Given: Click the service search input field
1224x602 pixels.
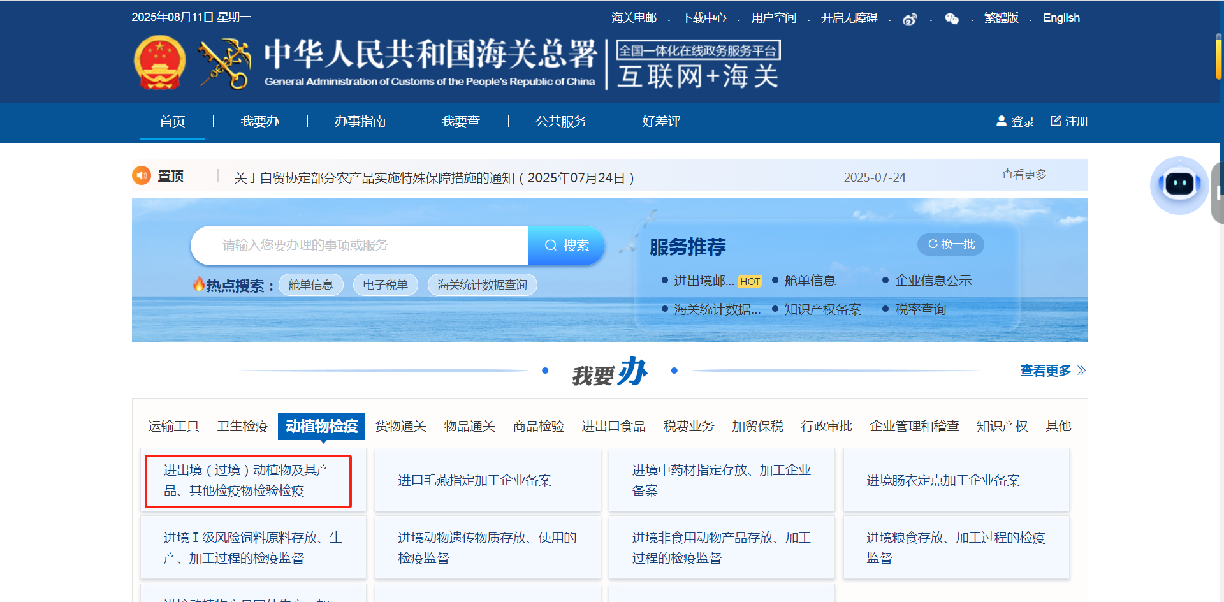Looking at the screenshot, I should (x=360, y=245).
